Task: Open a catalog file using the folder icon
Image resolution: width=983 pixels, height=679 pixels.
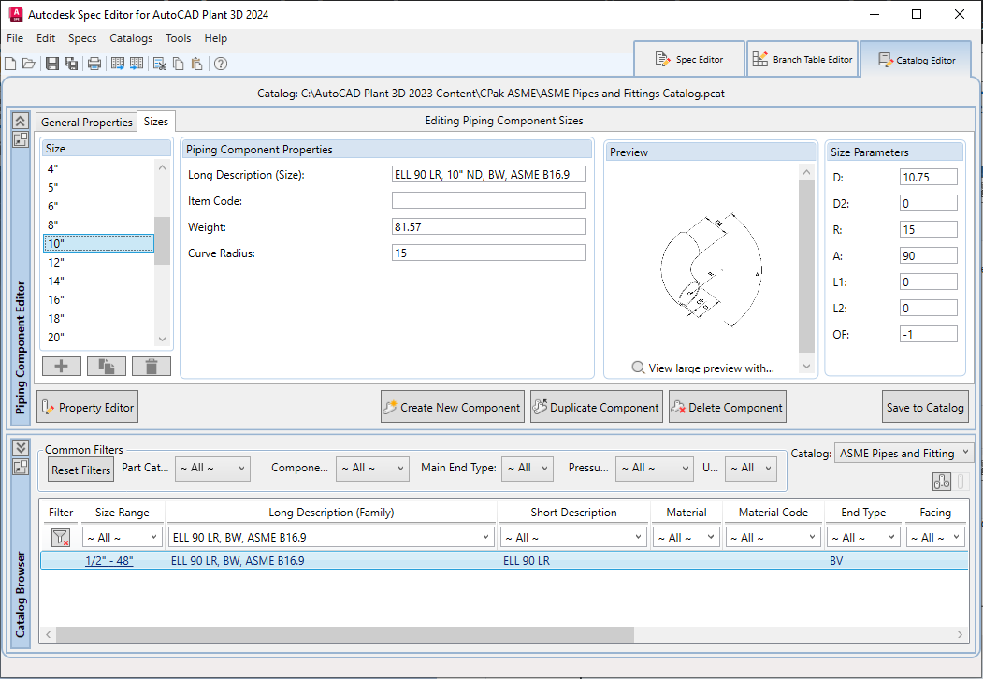Action: point(29,64)
